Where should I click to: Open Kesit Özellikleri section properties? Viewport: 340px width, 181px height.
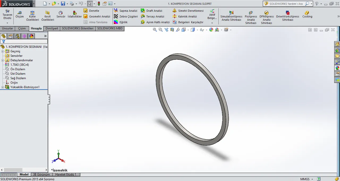click(48, 16)
